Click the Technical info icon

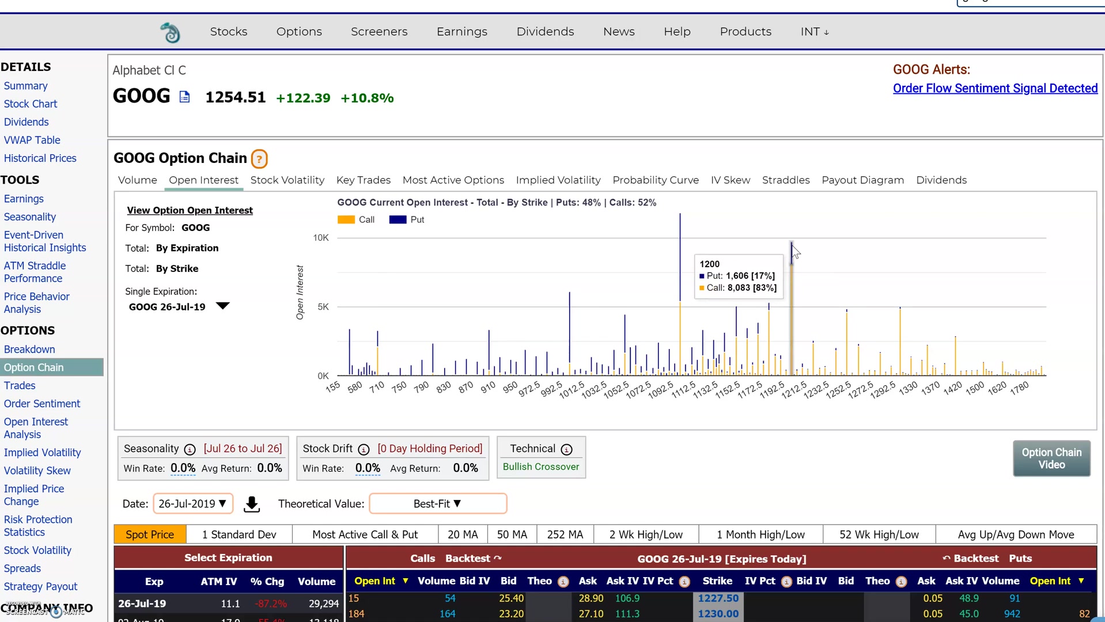(x=566, y=449)
